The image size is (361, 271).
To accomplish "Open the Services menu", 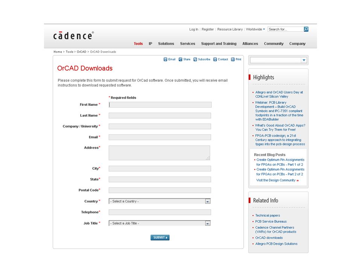I will pos(187,44).
